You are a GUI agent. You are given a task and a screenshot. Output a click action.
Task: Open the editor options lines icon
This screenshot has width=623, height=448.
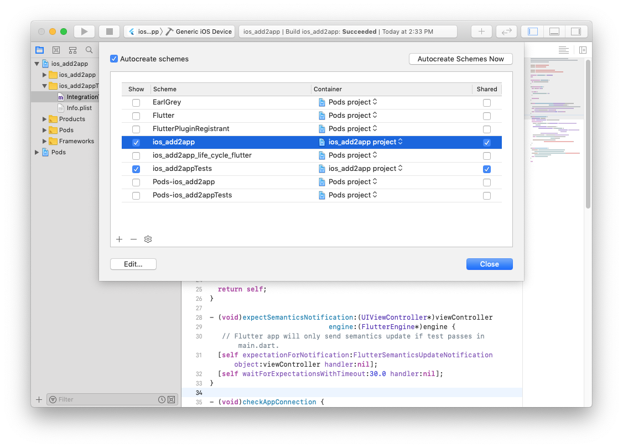(x=563, y=50)
